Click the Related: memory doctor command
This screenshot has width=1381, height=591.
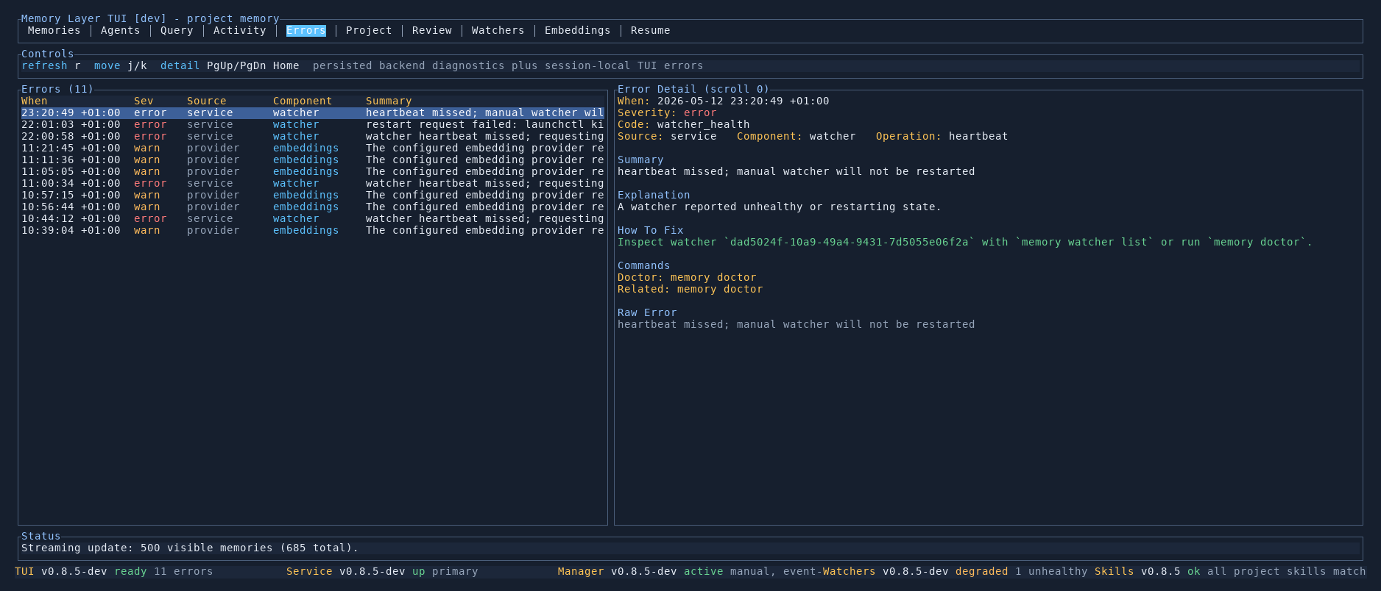pos(690,289)
